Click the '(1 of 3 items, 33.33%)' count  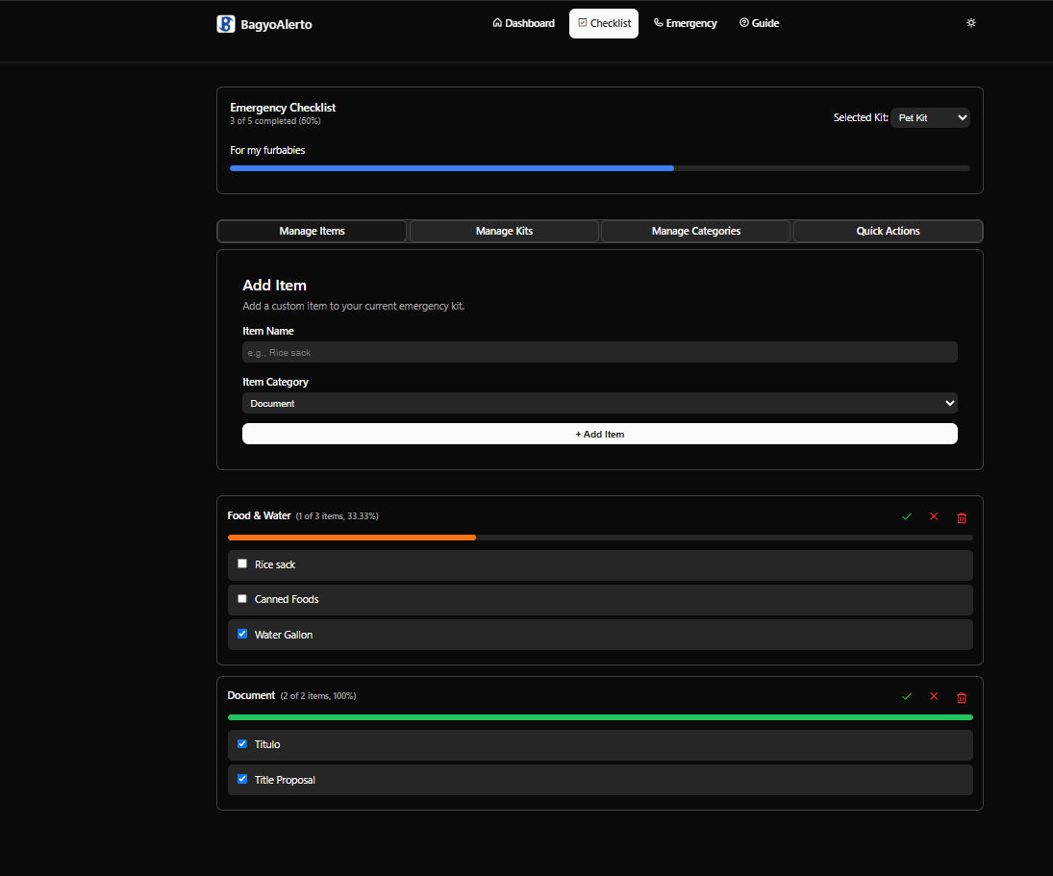[338, 516]
